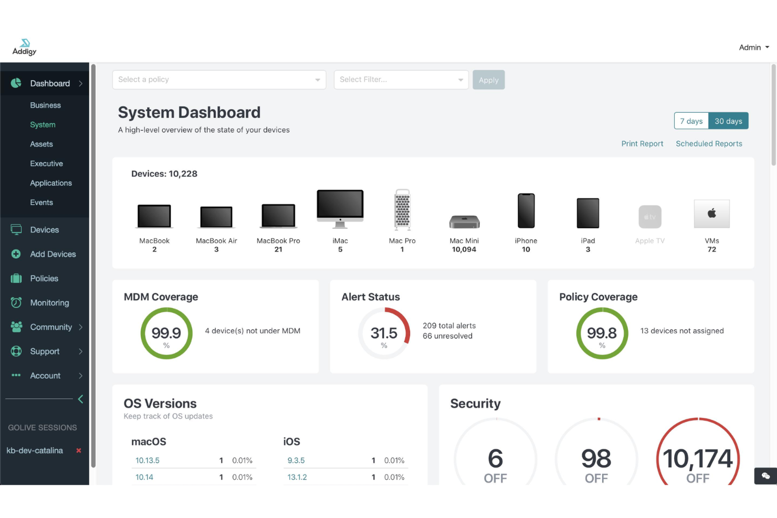This screenshot has width=777, height=518.
Task: Click the Apply button
Action: click(489, 80)
